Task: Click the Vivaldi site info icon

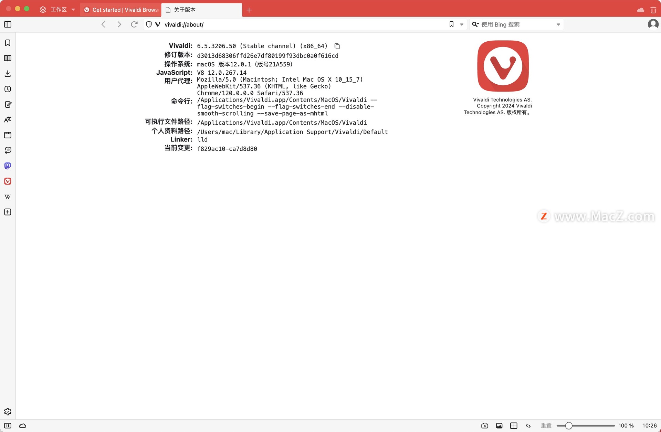Action: pos(158,24)
